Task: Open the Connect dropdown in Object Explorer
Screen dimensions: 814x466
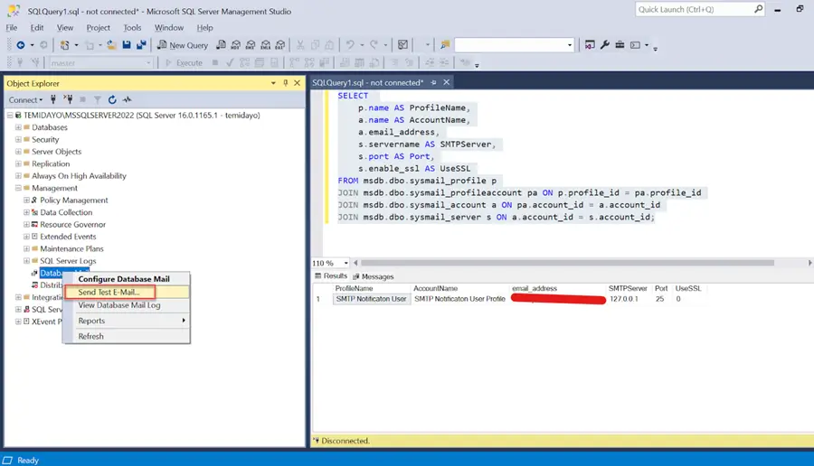Action: click(x=25, y=99)
